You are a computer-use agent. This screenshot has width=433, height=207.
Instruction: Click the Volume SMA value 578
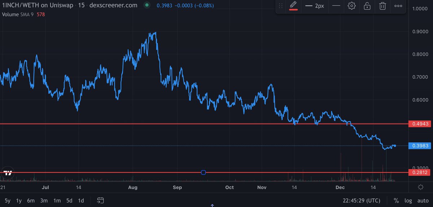tap(41, 15)
